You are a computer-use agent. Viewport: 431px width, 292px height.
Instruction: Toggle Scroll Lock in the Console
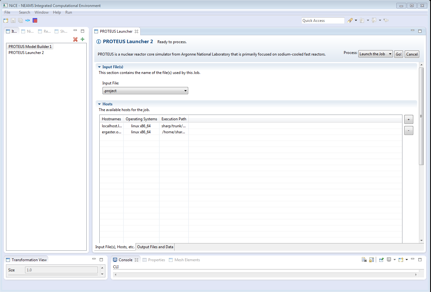371,260
